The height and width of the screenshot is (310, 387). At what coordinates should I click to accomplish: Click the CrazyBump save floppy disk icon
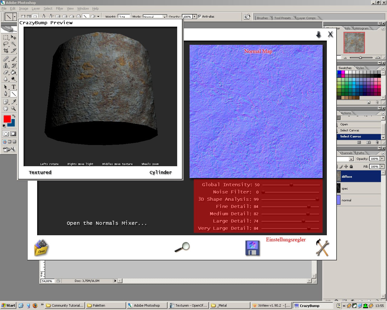coord(252,248)
